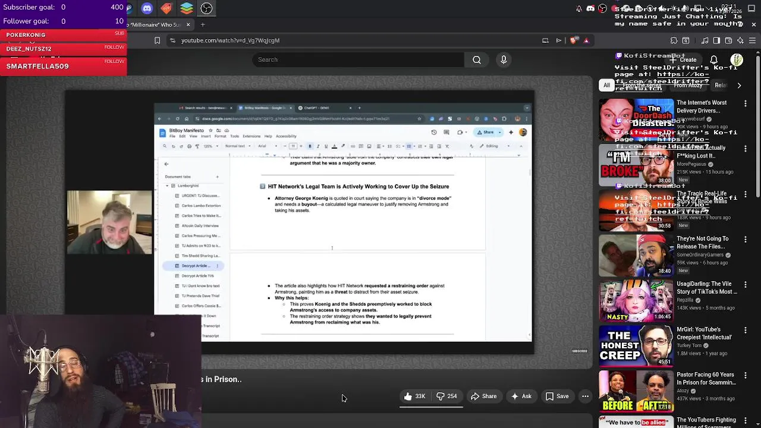Show more filter chips with arrow
The height and width of the screenshot is (428, 761).
[739, 85]
